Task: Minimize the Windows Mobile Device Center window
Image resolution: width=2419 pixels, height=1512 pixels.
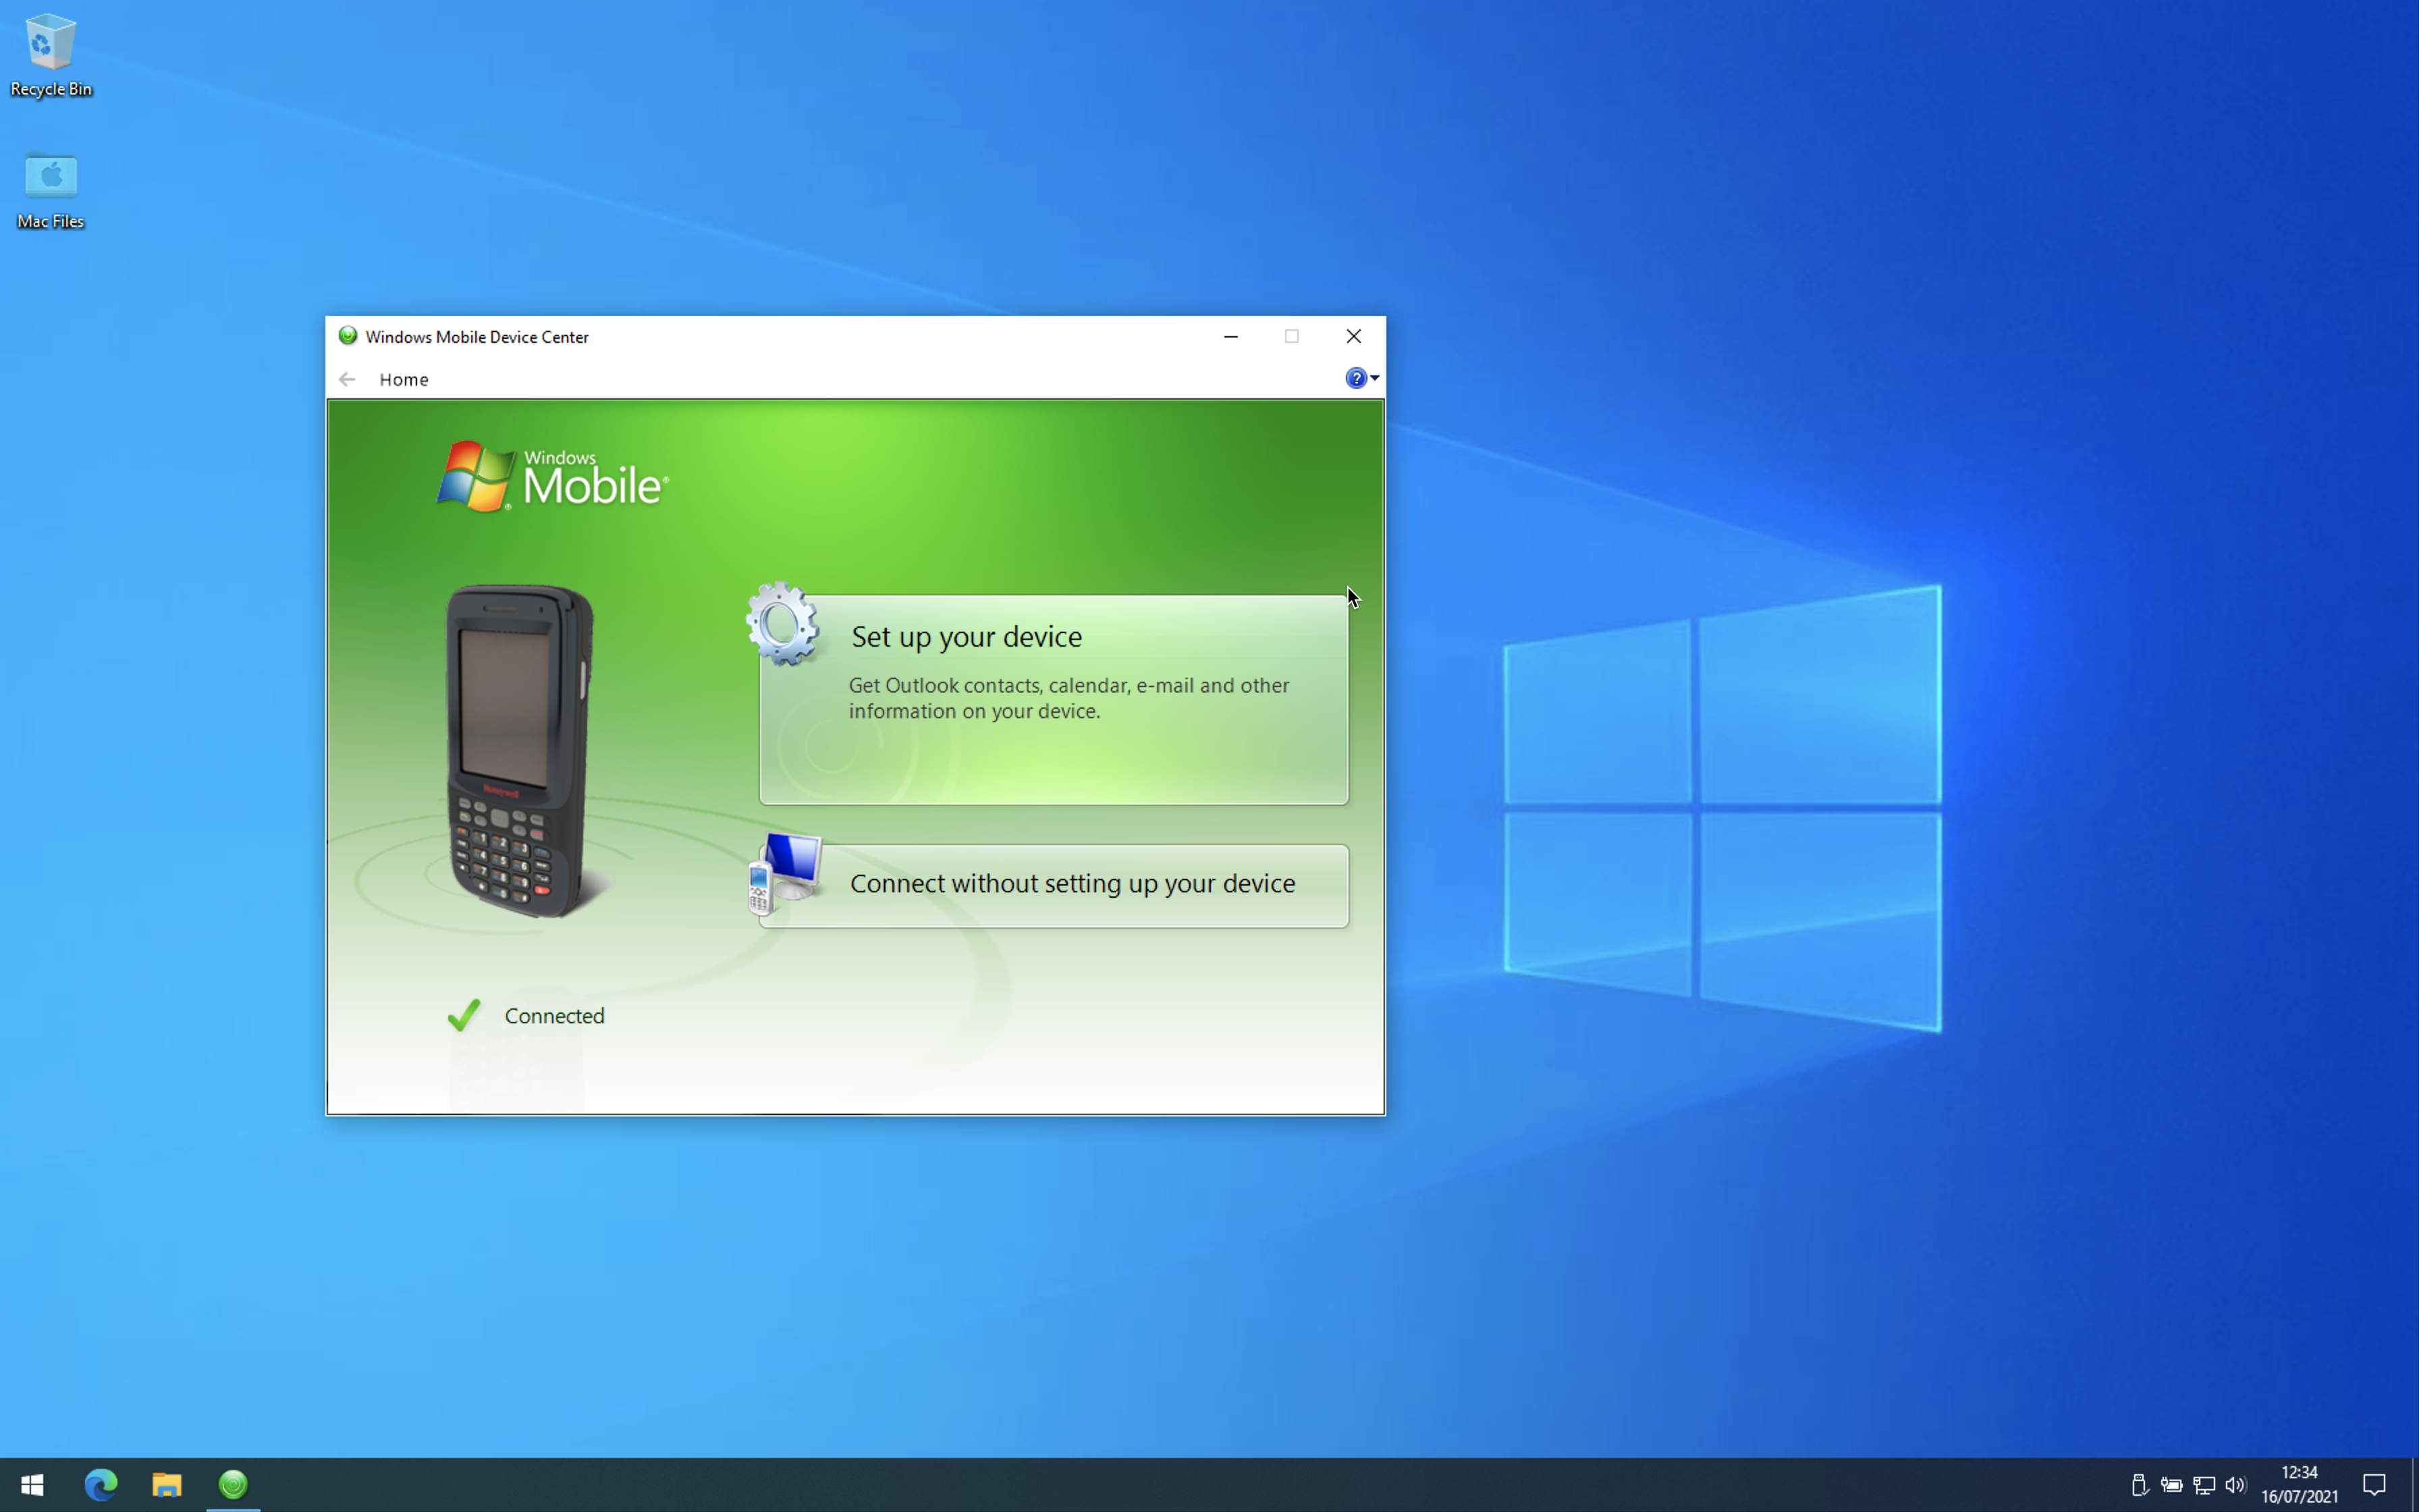Action: [x=1230, y=336]
